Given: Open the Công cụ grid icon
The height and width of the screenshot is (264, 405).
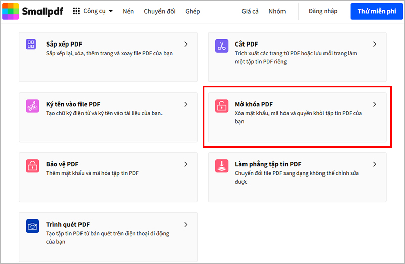Looking at the screenshot, I should 76,11.
